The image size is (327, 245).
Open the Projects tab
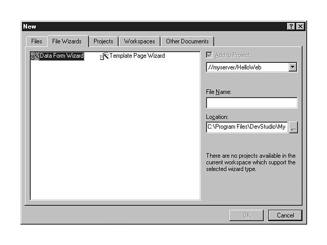(103, 41)
